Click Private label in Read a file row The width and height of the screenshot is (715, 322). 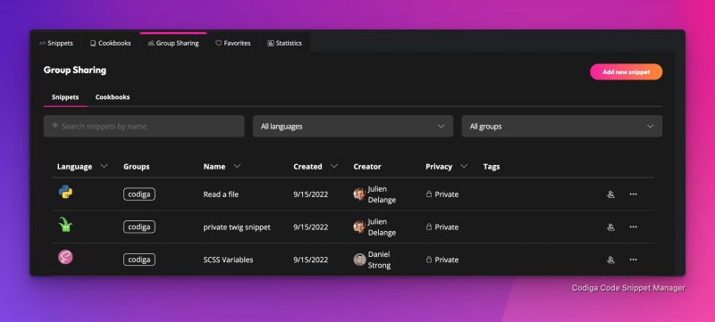[x=446, y=194]
